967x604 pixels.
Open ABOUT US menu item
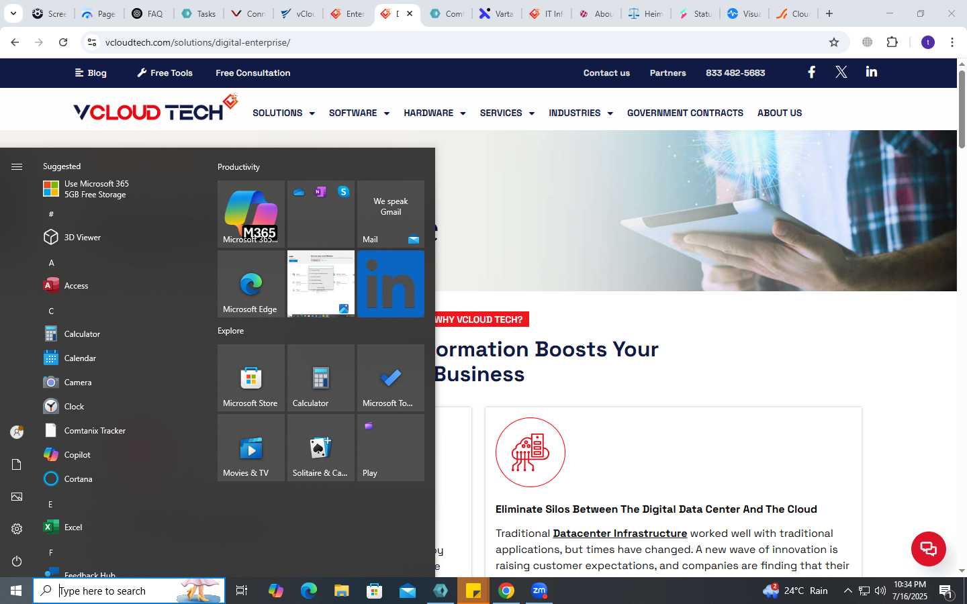pyautogui.click(x=780, y=113)
